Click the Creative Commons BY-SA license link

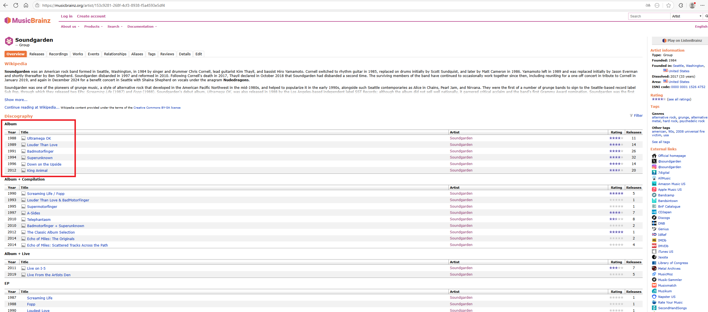click(157, 108)
